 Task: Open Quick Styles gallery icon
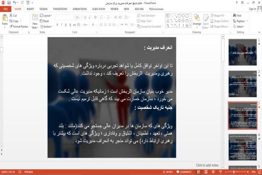[206, 18]
